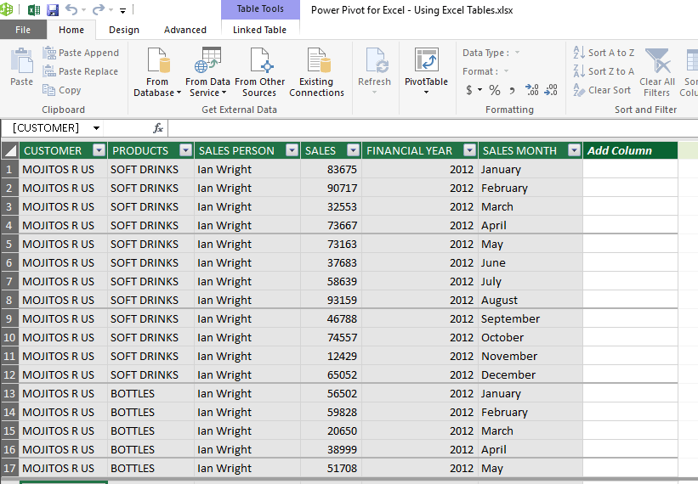
Task: Click the Copy button
Action: [x=62, y=90]
